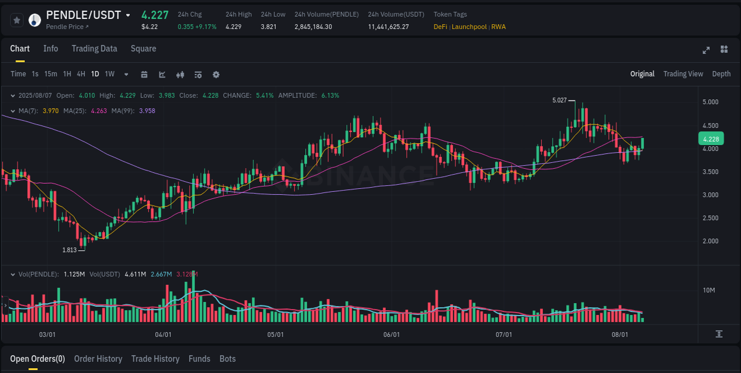Toggle the favorite star for PENDLE/USDT
The width and height of the screenshot is (741, 373).
(x=17, y=20)
